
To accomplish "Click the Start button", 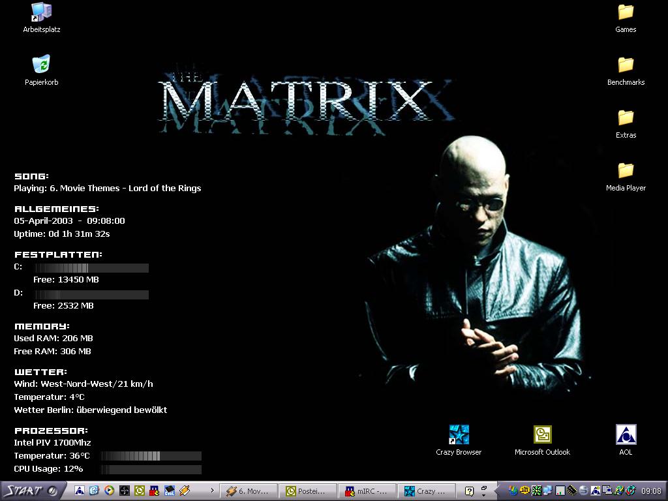I will 32,491.
